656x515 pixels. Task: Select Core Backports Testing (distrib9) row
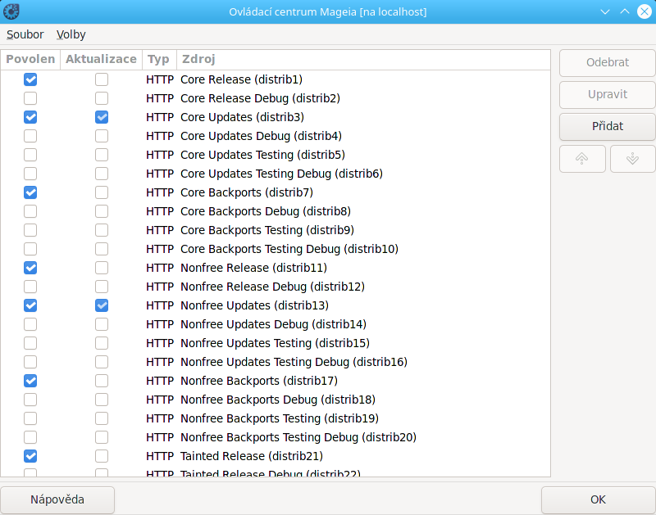276,230
